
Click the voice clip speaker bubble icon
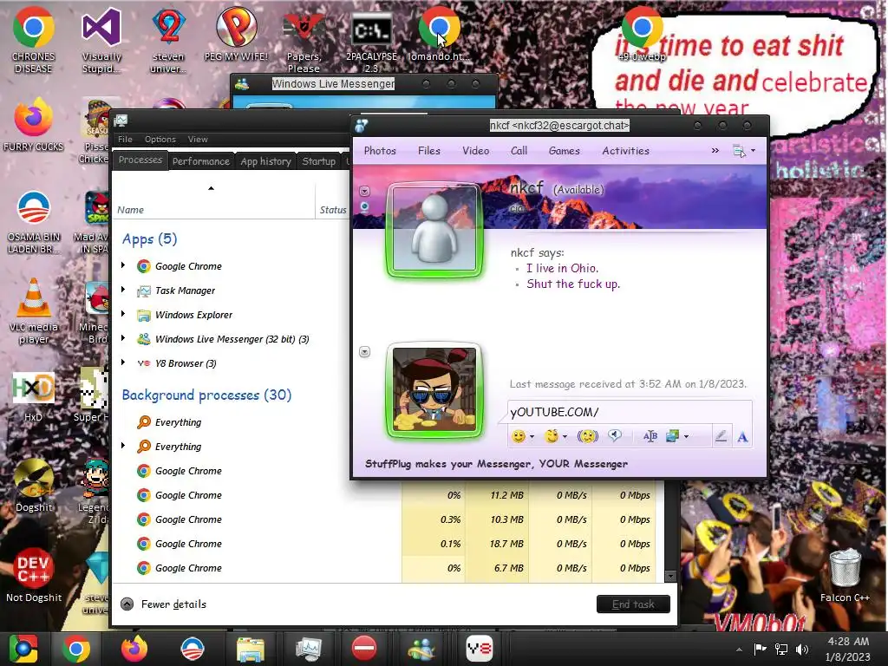click(615, 435)
